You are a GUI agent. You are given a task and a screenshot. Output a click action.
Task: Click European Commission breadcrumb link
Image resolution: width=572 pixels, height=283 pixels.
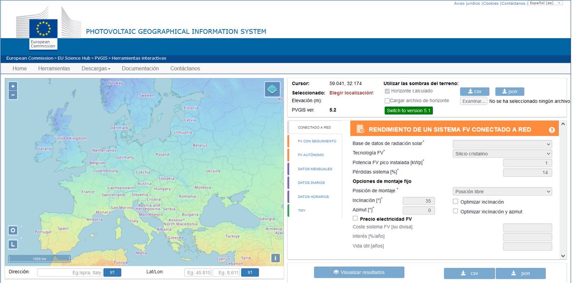point(30,58)
